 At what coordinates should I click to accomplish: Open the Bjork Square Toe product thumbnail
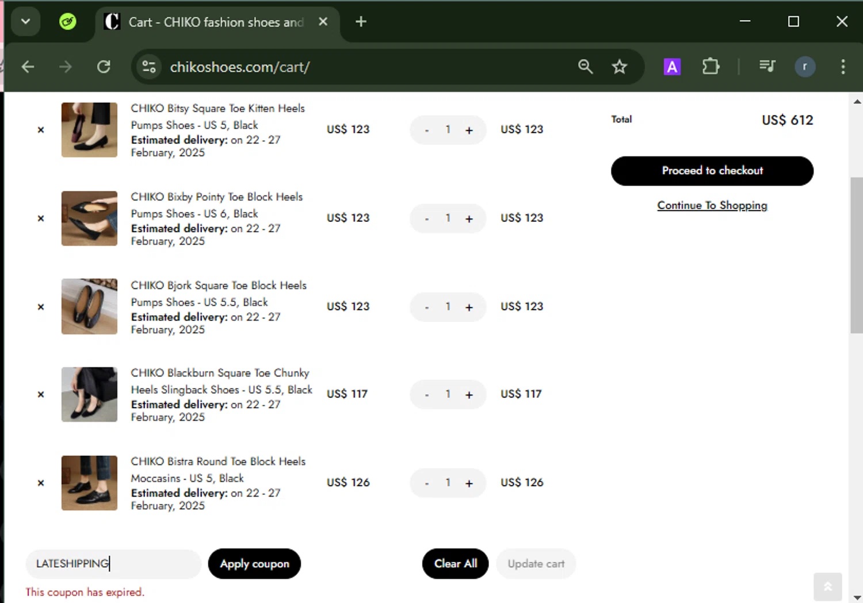pyautogui.click(x=89, y=306)
